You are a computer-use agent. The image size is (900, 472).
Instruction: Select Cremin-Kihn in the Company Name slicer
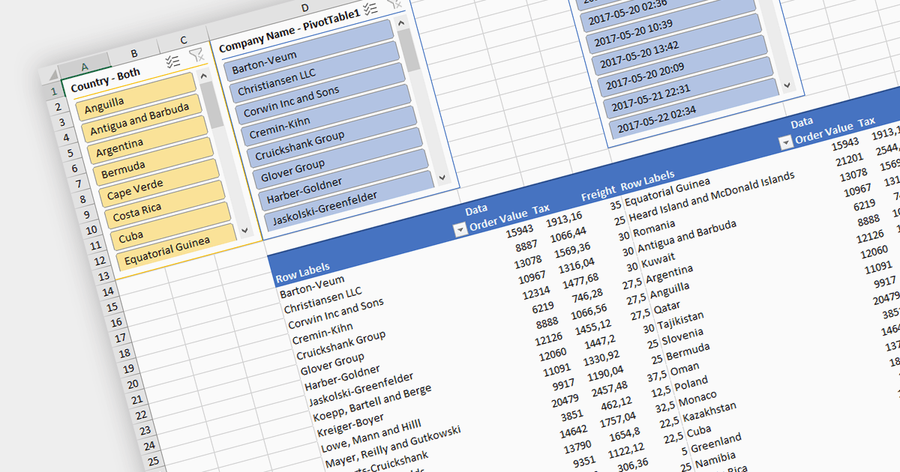[328, 116]
